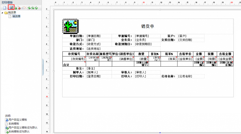Click the template icon with large green check
This screenshot has height=134, width=241.
click(36, 8)
